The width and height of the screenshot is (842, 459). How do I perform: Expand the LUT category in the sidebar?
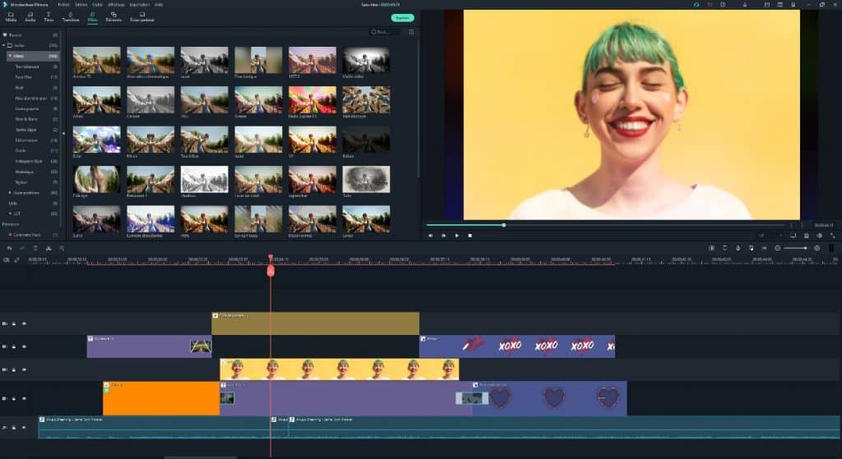[10, 213]
